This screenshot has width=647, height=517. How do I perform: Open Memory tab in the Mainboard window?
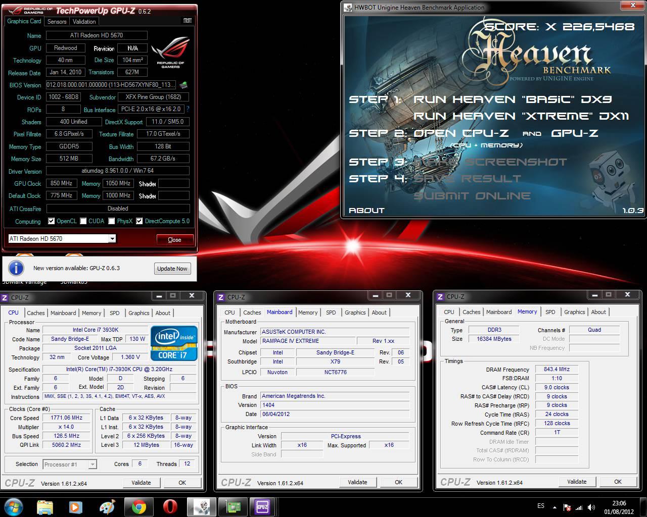pyautogui.click(x=308, y=313)
